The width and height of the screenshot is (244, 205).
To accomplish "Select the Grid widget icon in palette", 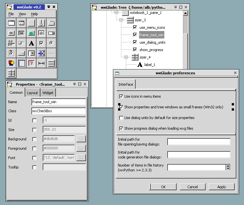I will point(21,63).
